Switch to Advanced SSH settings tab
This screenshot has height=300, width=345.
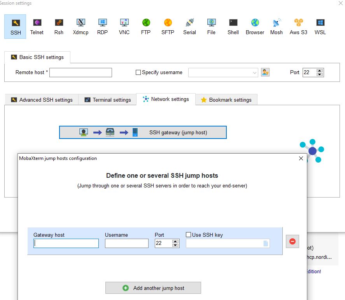42,100
